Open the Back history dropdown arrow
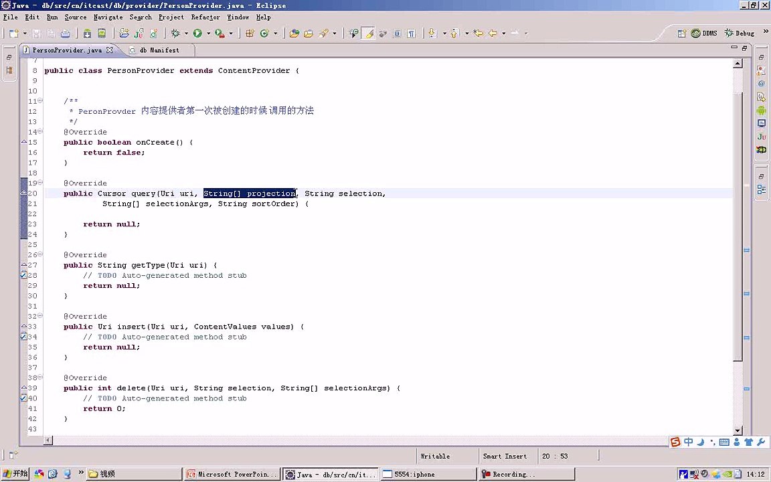Screen dimensions: 771x482 (504, 33)
